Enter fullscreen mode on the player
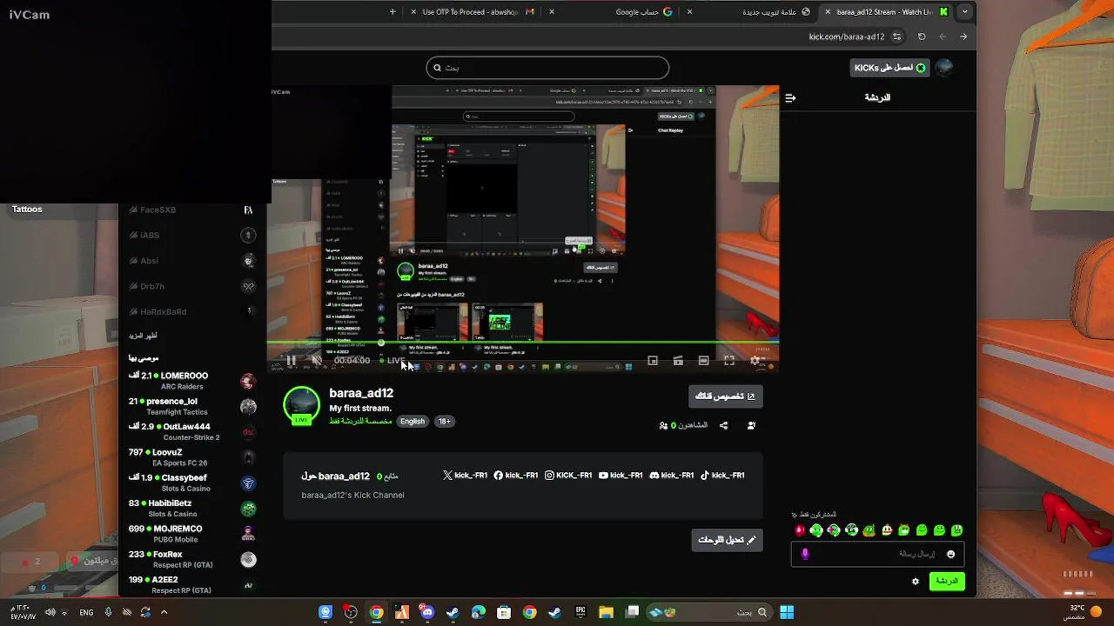Viewport: 1114px width, 626px height. (729, 360)
